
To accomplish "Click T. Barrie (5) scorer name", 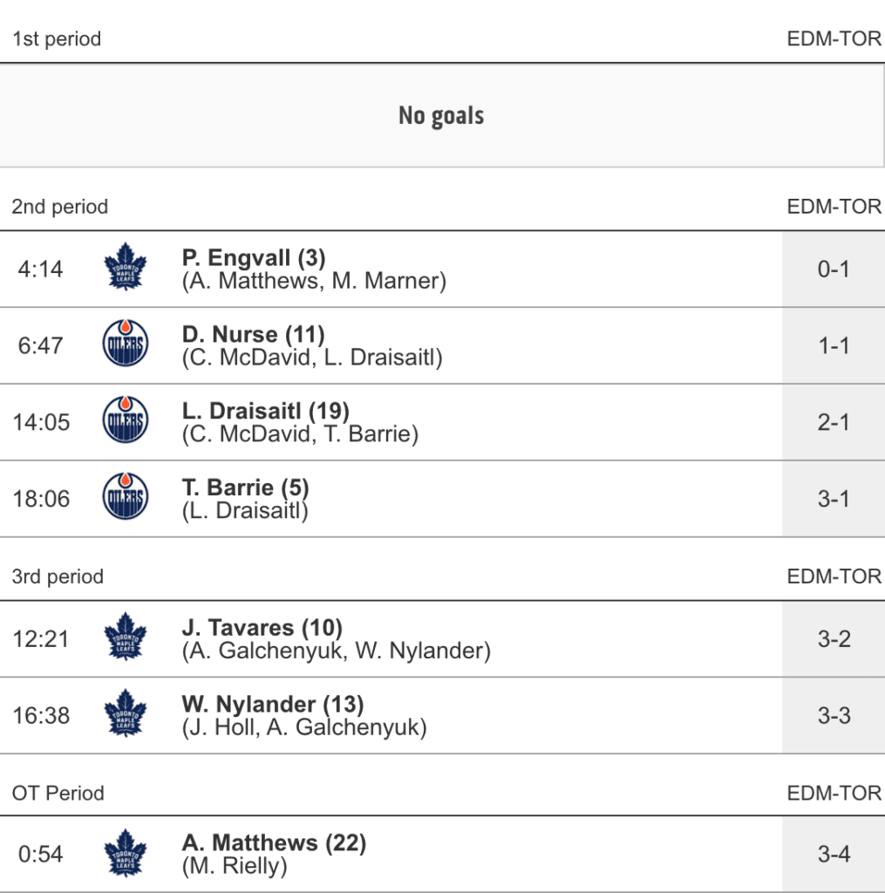I will 245,487.
